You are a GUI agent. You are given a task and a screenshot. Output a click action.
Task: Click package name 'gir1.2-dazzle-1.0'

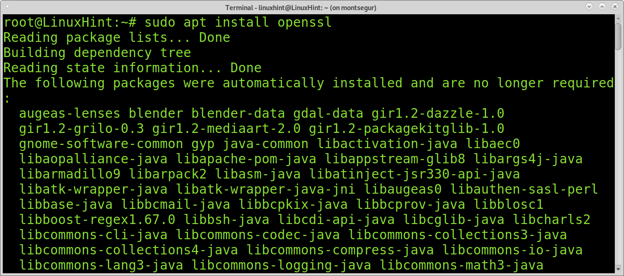[x=437, y=113]
